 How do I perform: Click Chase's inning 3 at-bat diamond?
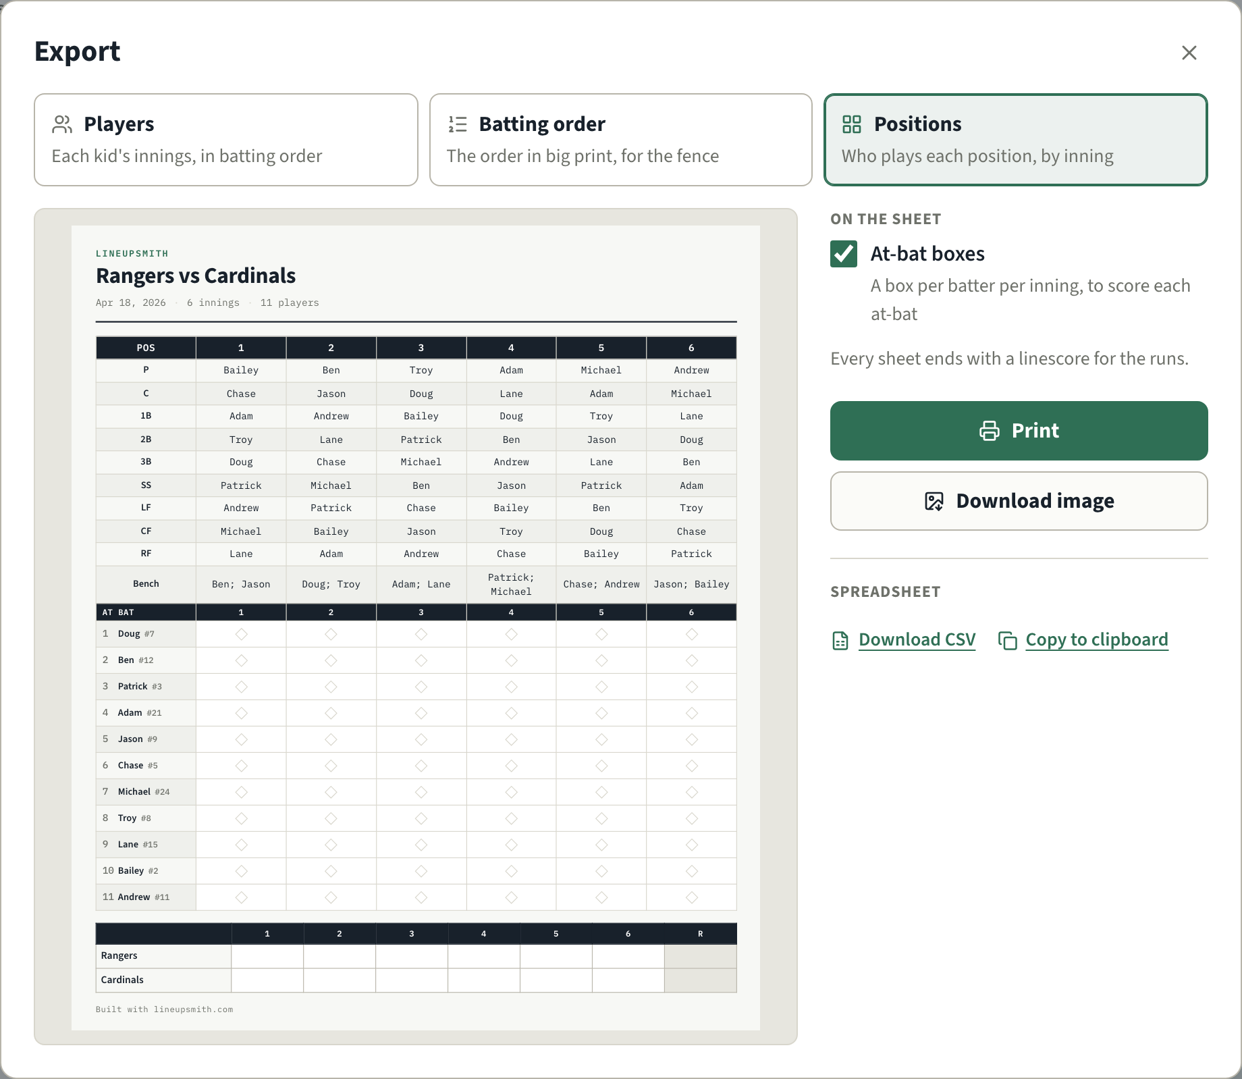[x=421, y=766]
